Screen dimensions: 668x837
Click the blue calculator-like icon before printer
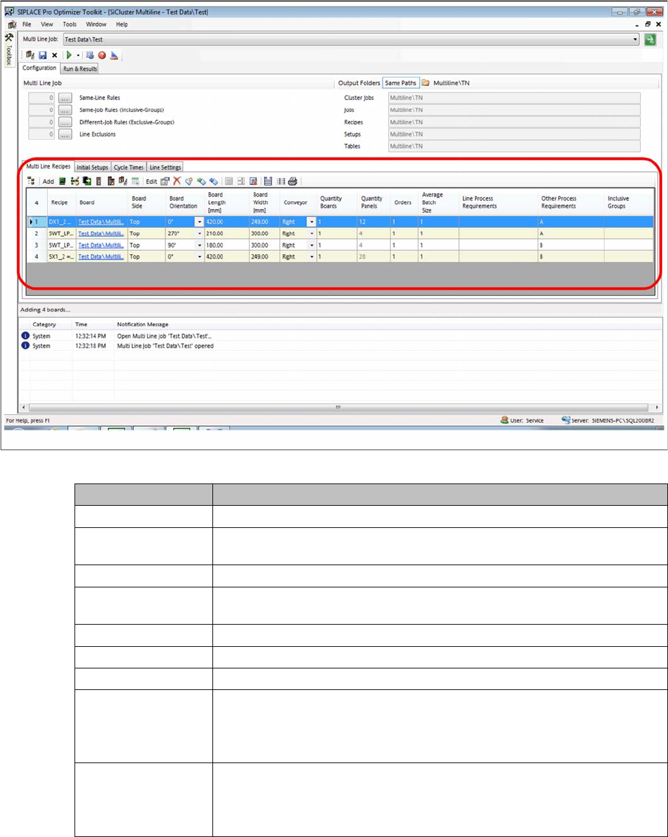tap(267, 181)
